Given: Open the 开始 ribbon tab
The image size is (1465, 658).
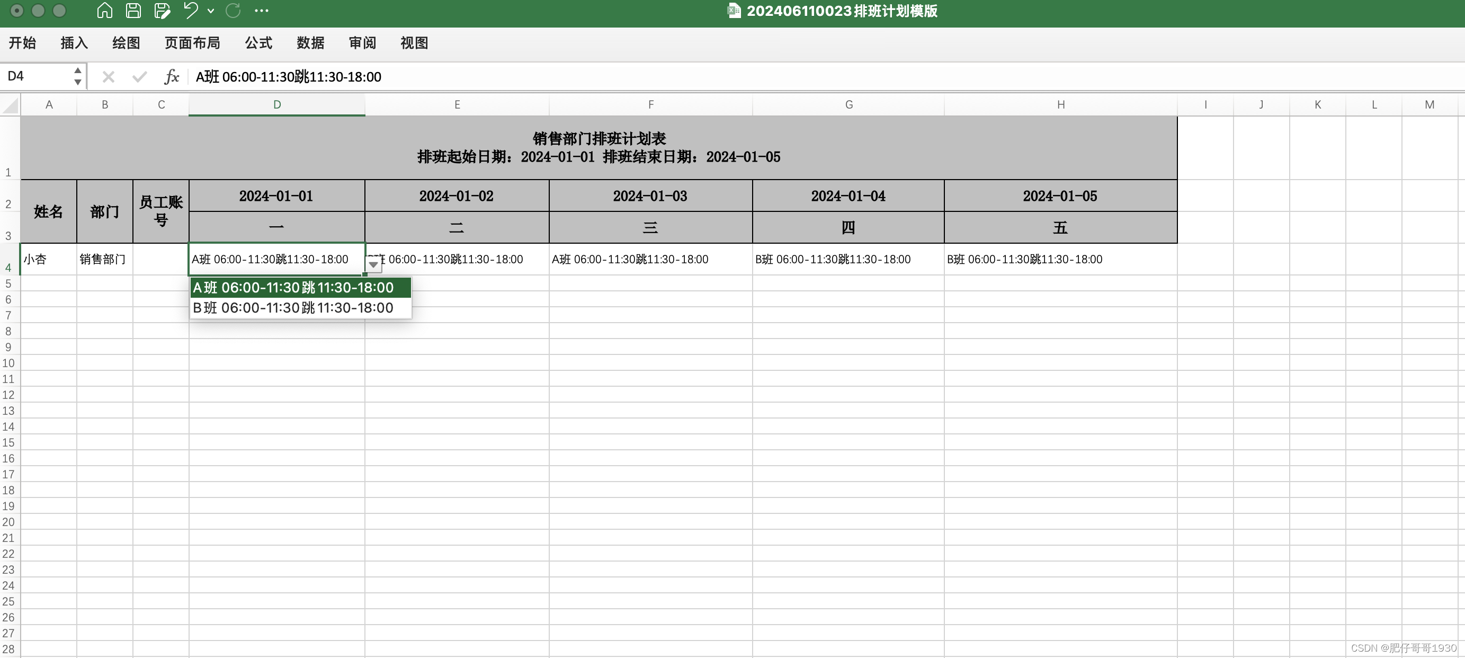Looking at the screenshot, I should 22,43.
